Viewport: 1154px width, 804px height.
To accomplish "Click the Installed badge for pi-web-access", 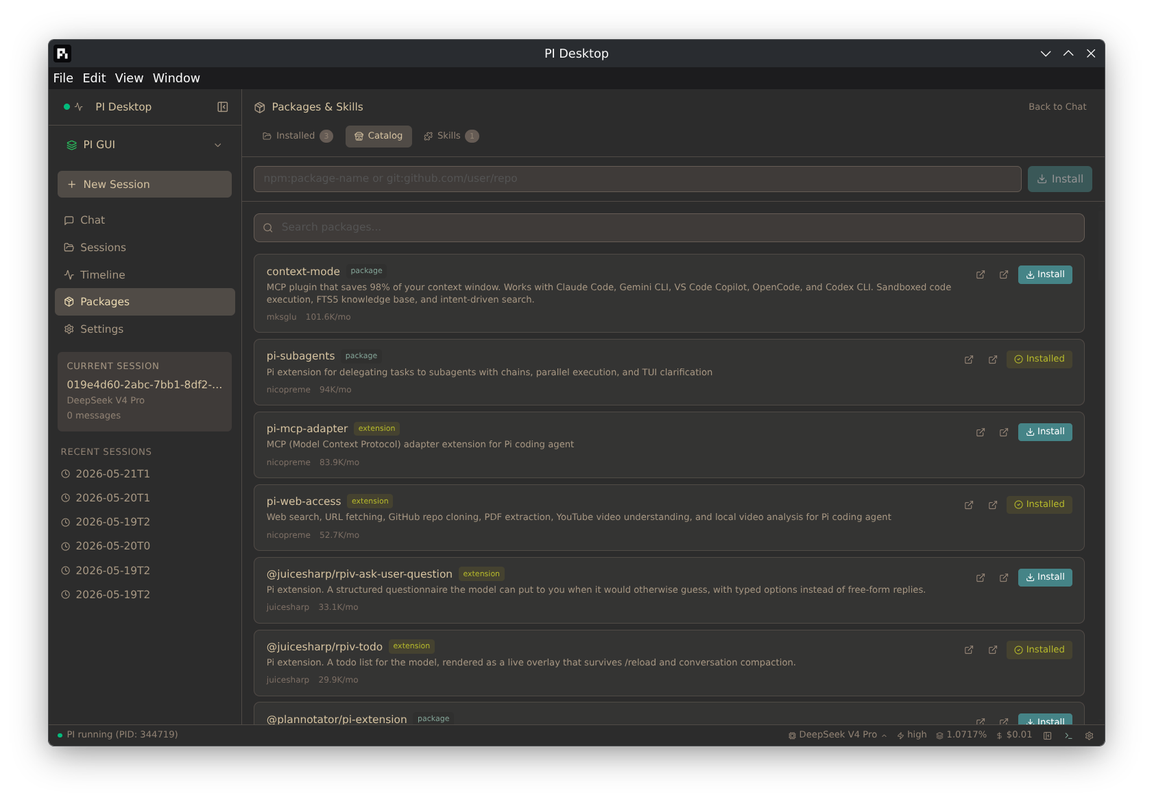I will 1039,504.
